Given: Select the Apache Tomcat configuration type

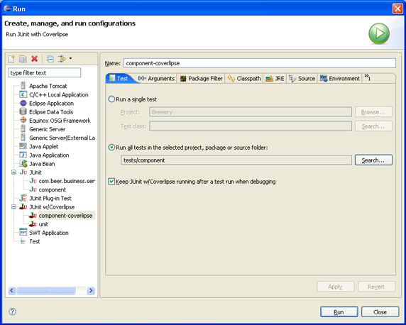Looking at the screenshot, I should (x=48, y=86).
